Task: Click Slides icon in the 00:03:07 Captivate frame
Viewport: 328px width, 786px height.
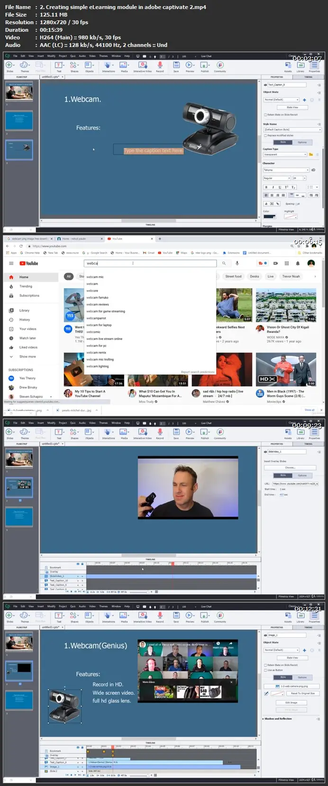Action: [9, 65]
